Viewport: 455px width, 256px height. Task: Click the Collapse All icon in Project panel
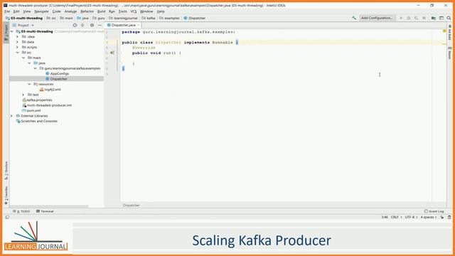[x=82, y=26]
